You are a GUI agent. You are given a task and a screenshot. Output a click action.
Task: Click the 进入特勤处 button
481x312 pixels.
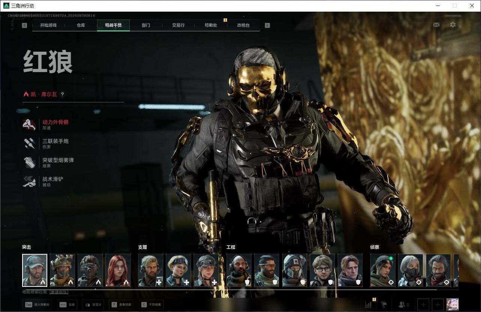coord(37,304)
